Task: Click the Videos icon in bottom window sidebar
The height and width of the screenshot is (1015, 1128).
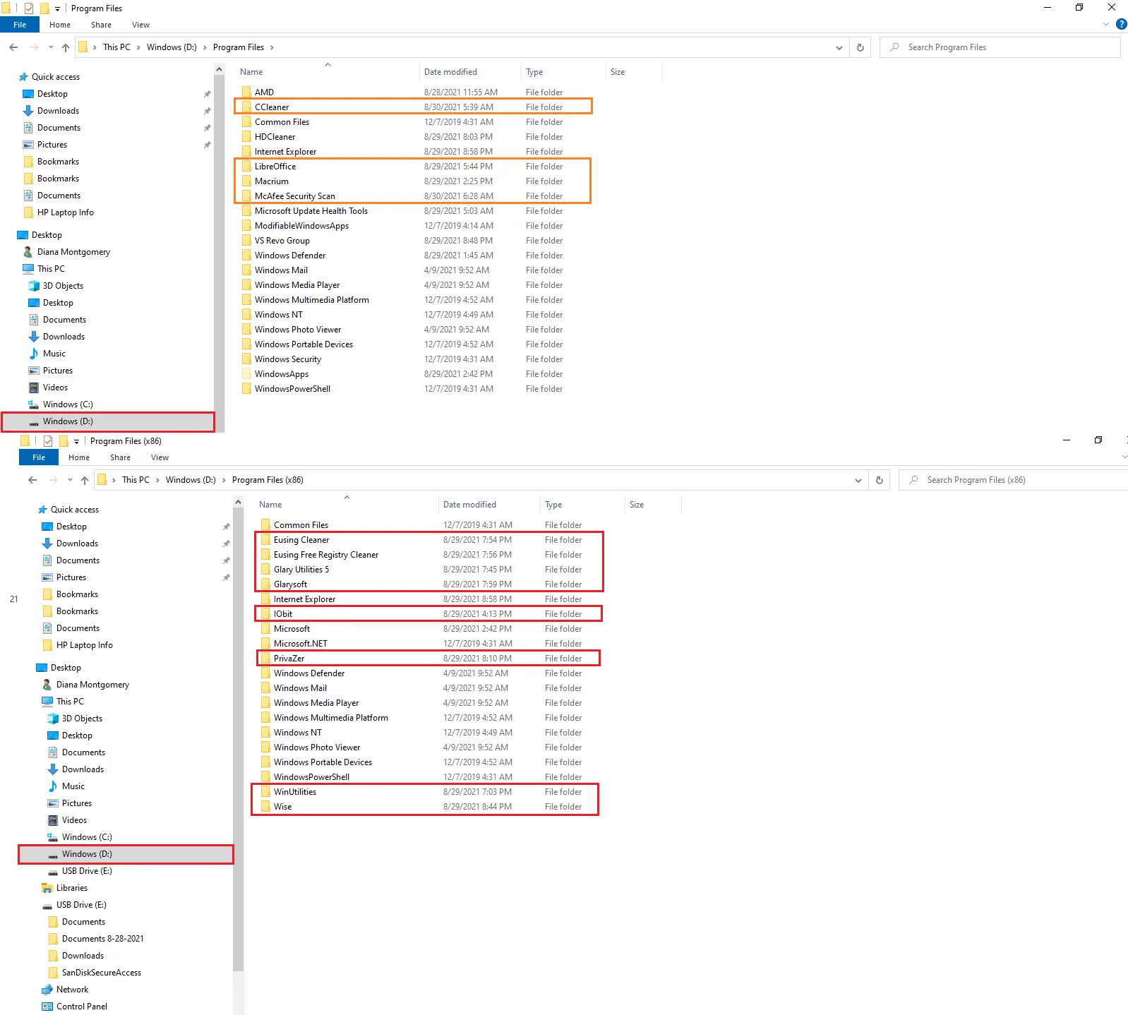Action: [52, 820]
